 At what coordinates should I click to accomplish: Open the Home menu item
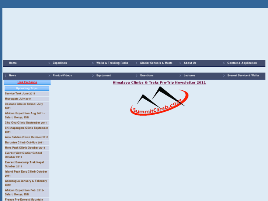point(13,63)
